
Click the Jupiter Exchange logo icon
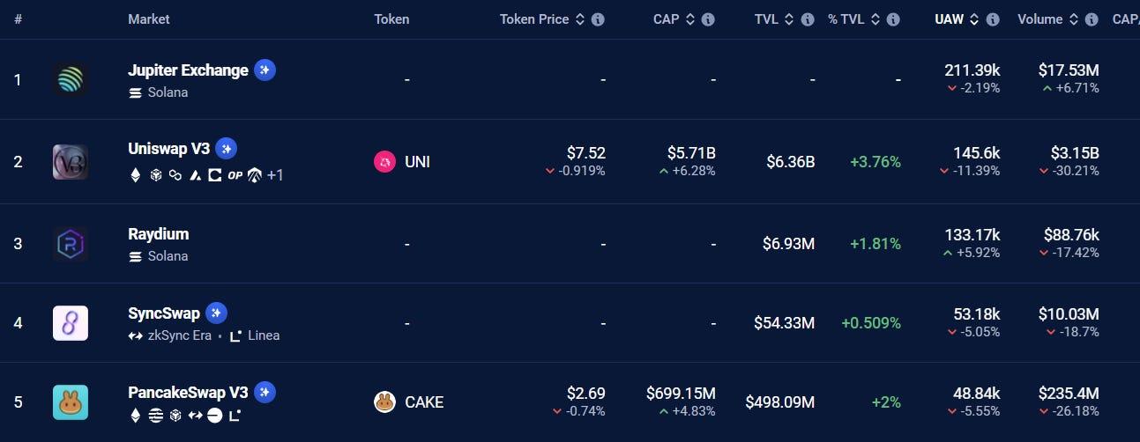(x=70, y=80)
